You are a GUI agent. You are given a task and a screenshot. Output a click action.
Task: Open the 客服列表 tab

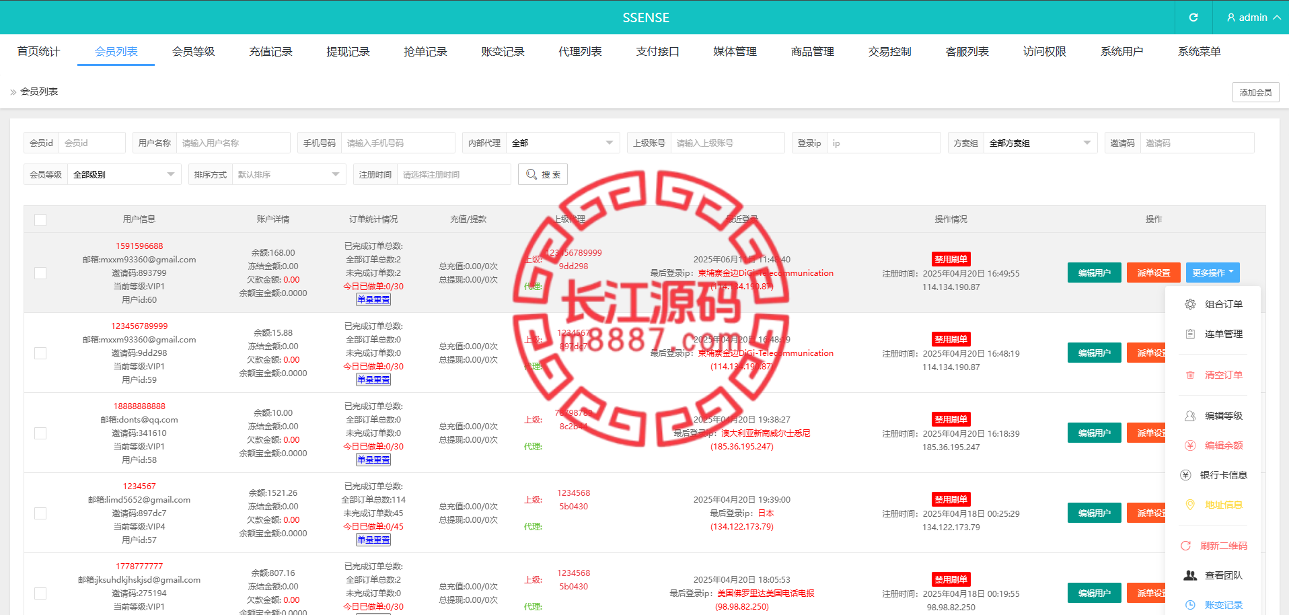click(967, 51)
